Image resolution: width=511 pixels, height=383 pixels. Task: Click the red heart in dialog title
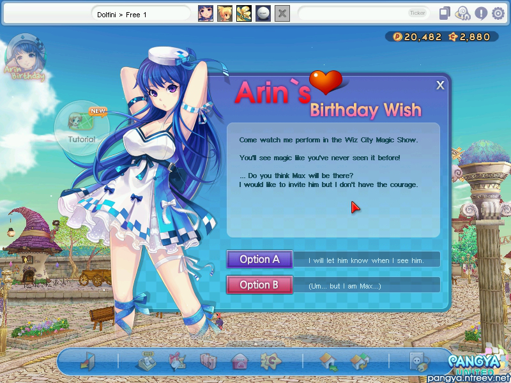click(326, 82)
